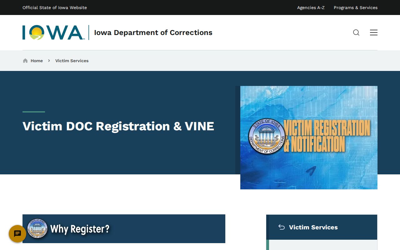Open the Victim Services sidebar heading link

[313, 227]
